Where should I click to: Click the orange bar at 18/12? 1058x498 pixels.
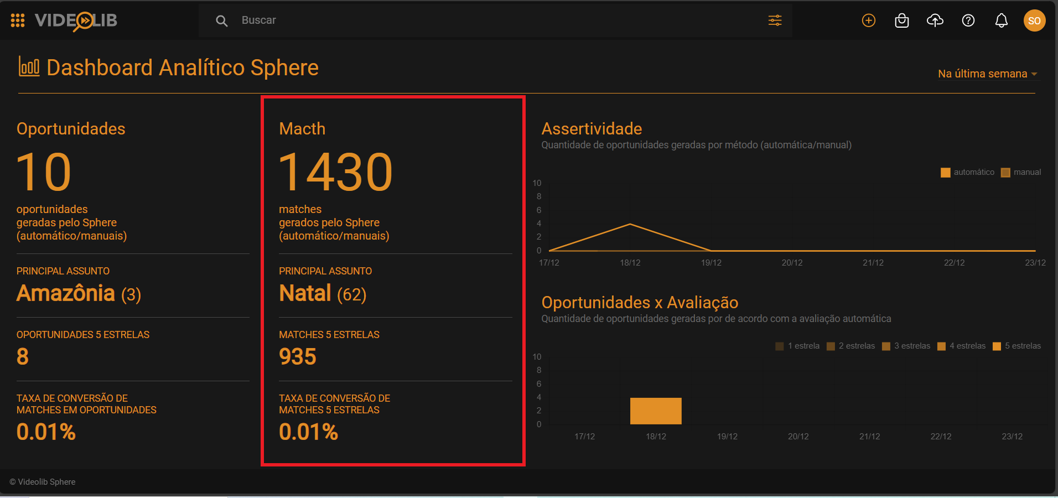coord(656,411)
